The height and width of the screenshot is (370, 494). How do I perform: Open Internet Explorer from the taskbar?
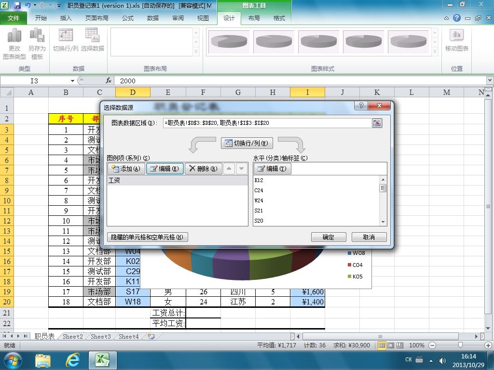(72, 360)
